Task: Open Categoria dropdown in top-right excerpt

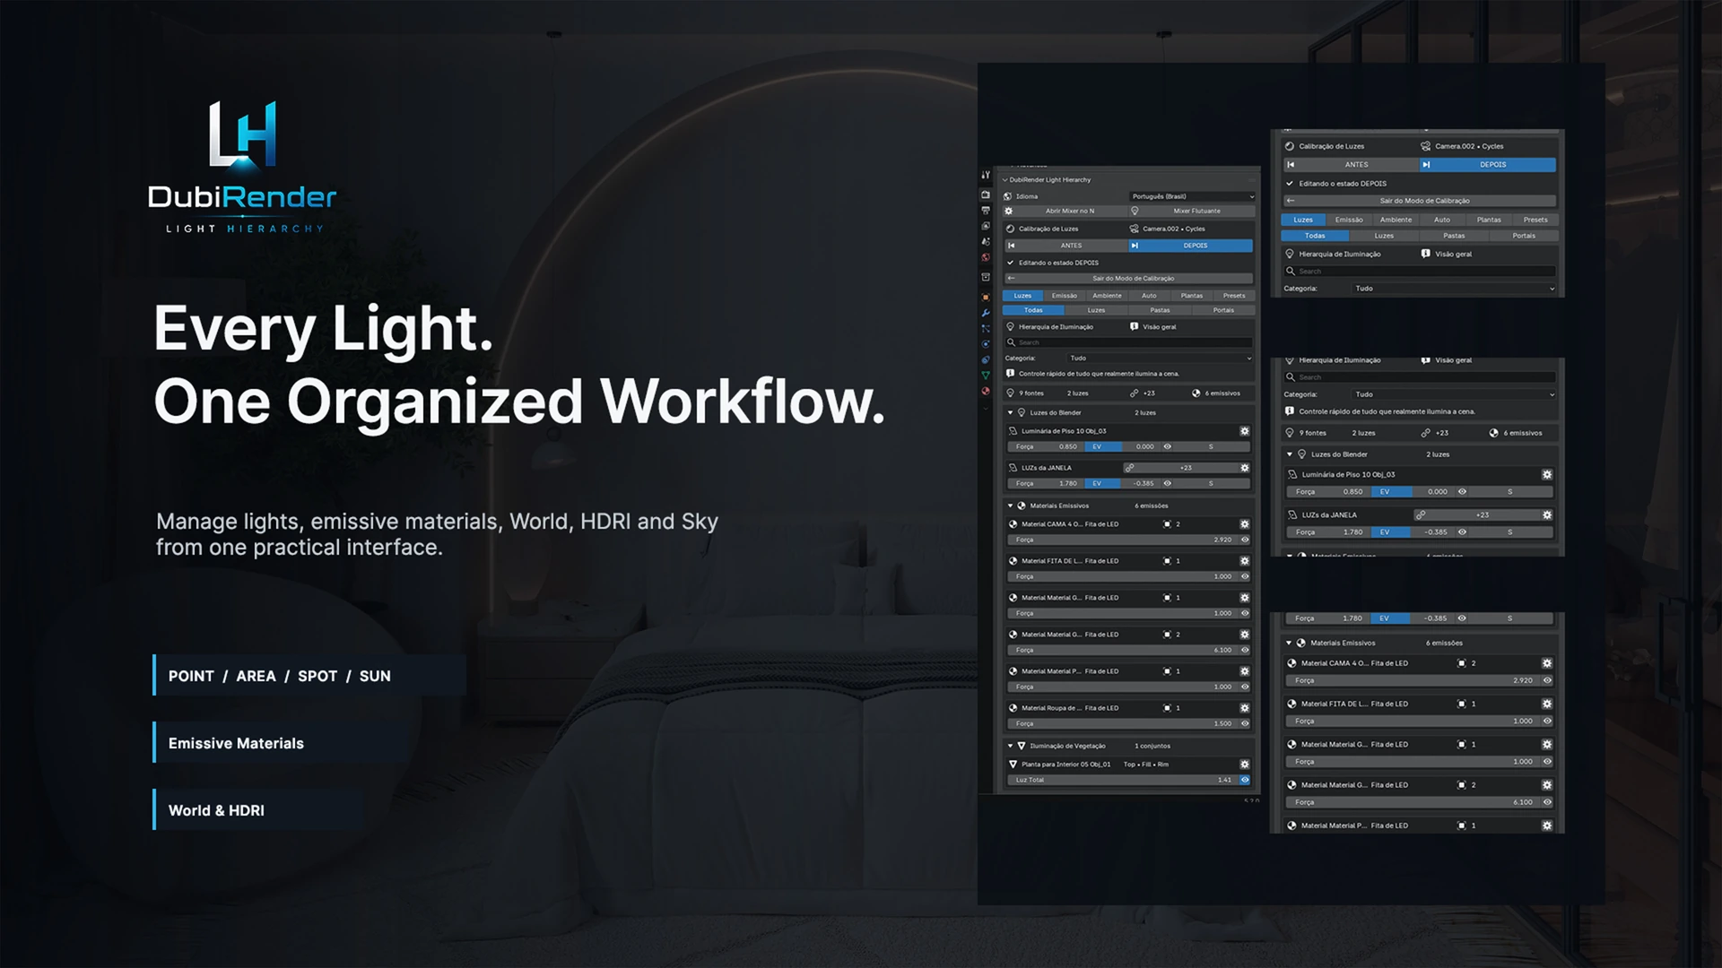Action: point(1454,289)
